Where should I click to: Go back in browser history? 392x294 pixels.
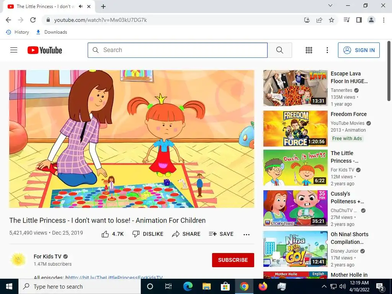[8, 20]
